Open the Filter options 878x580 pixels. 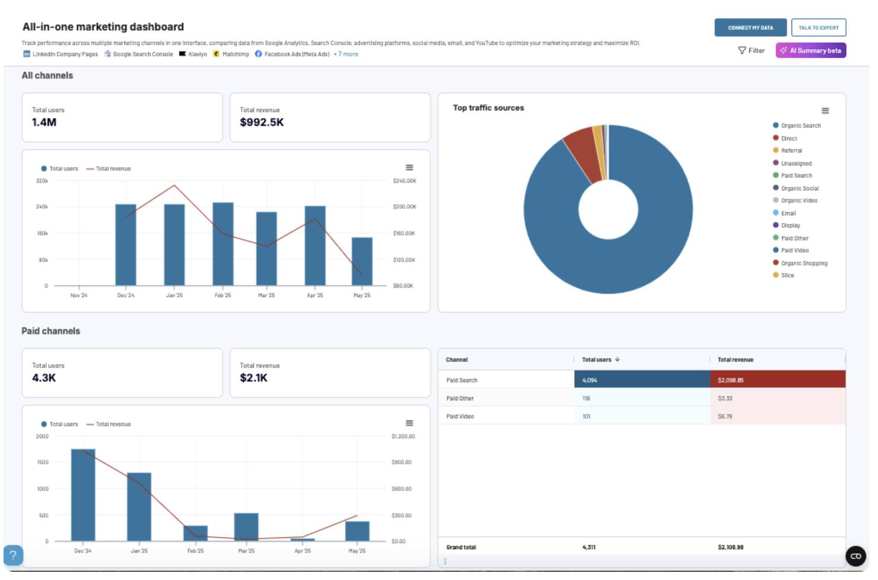click(751, 51)
